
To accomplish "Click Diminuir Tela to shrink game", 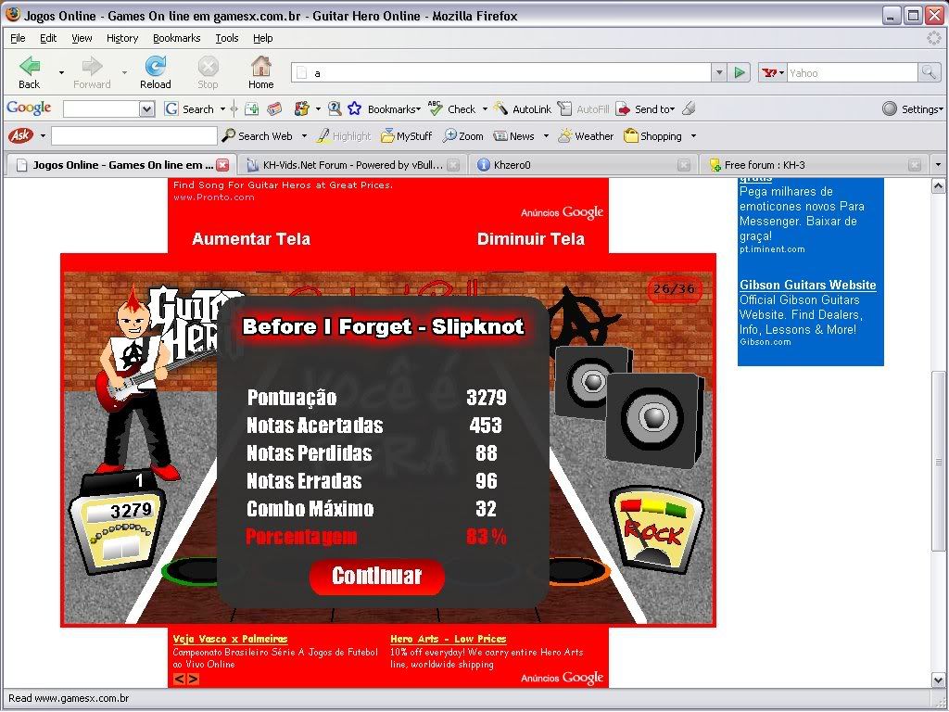I will (x=531, y=239).
